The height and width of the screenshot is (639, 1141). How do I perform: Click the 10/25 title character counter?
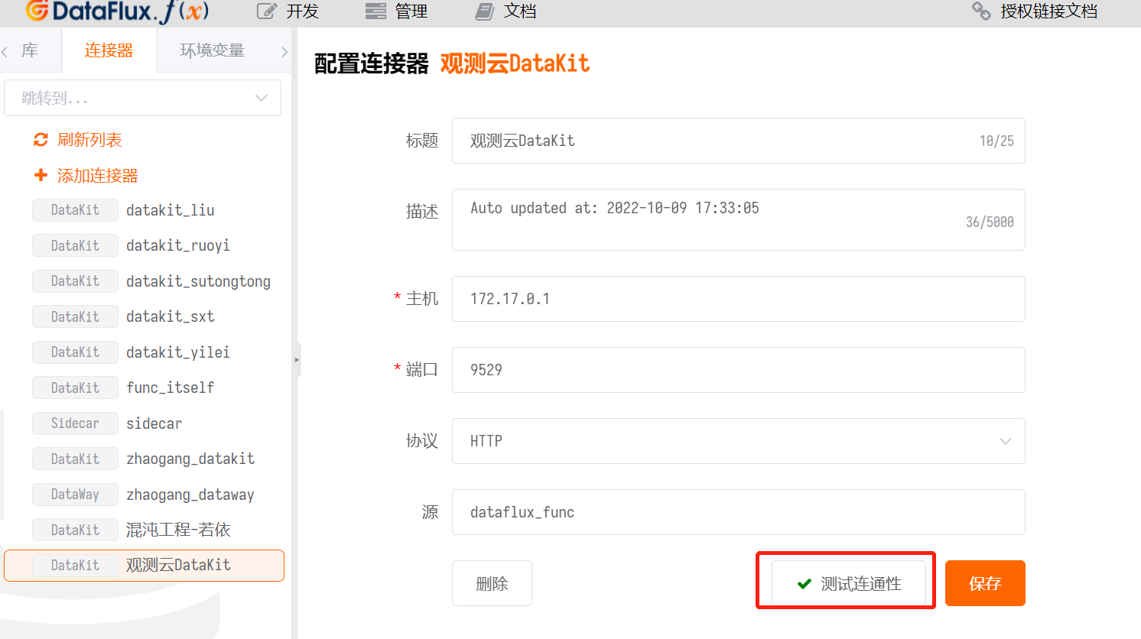[x=996, y=141]
